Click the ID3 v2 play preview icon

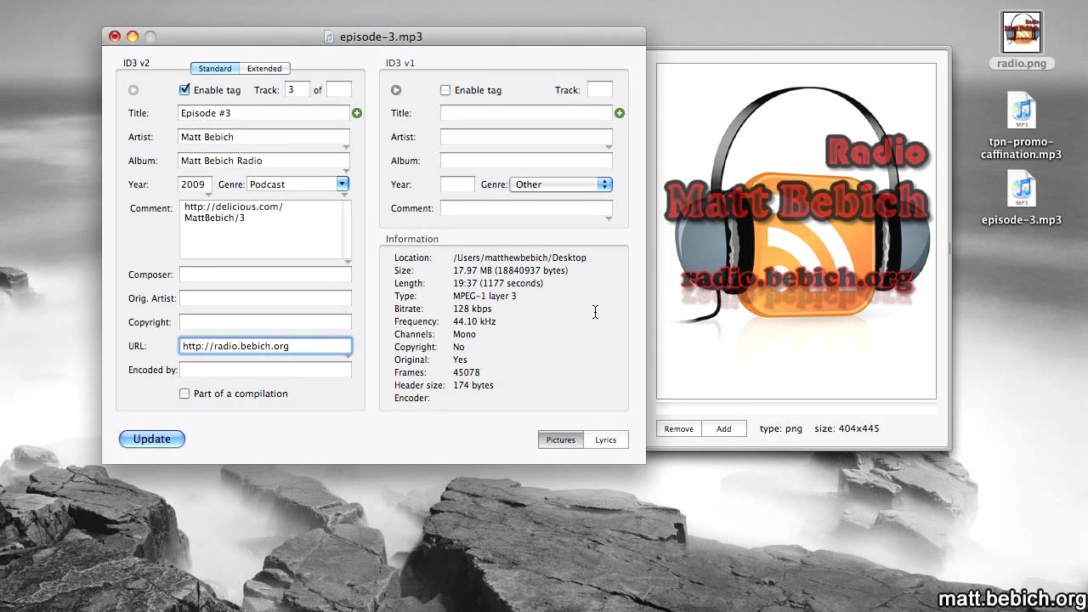click(x=133, y=90)
